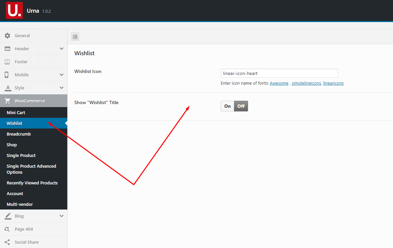Open the linearicons link
393x248 pixels.
coord(333,83)
